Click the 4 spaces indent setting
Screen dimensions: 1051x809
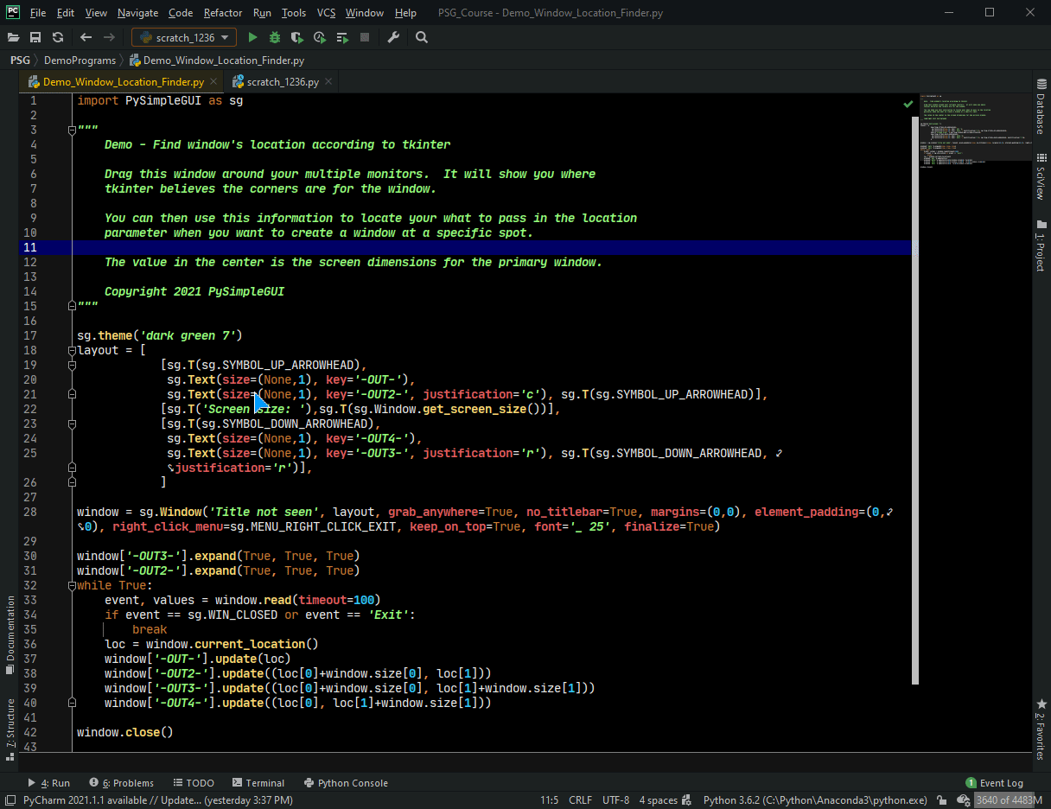pos(659,800)
